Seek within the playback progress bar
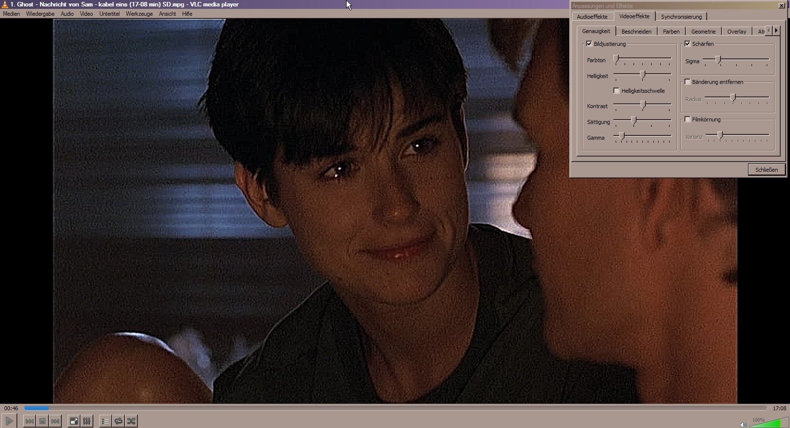This screenshot has width=790, height=428. click(395, 408)
